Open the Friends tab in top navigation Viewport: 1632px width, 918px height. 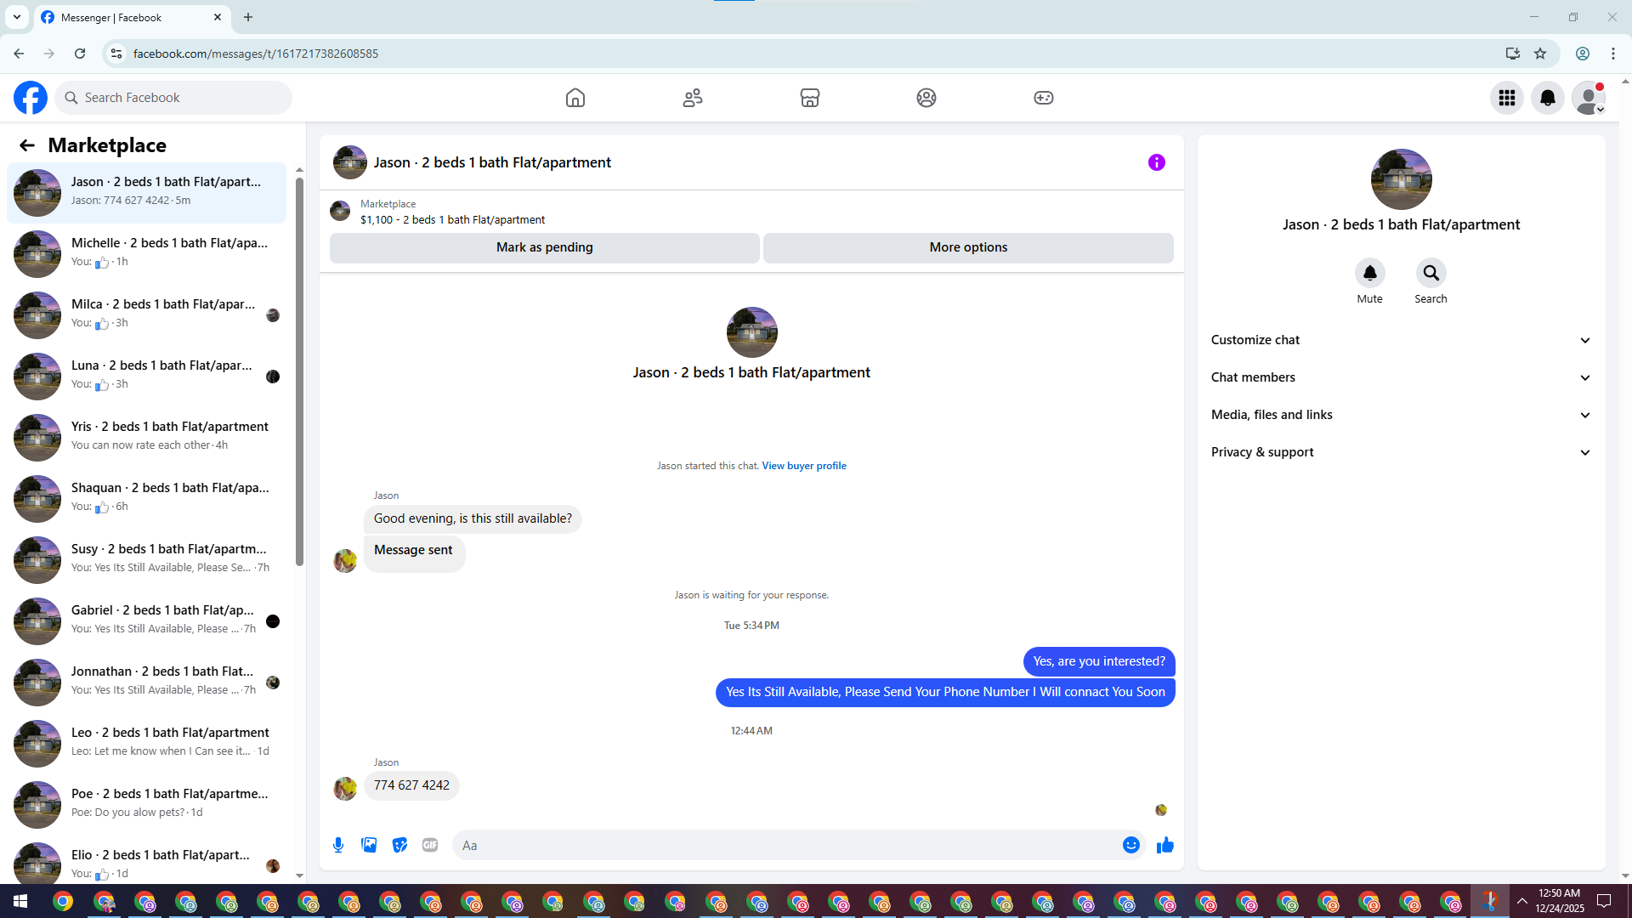pos(692,98)
